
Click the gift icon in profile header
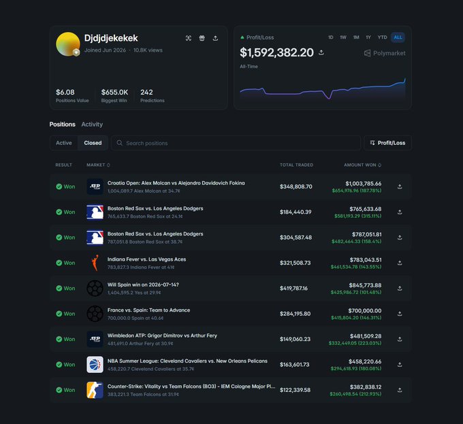click(x=202, y=38)
